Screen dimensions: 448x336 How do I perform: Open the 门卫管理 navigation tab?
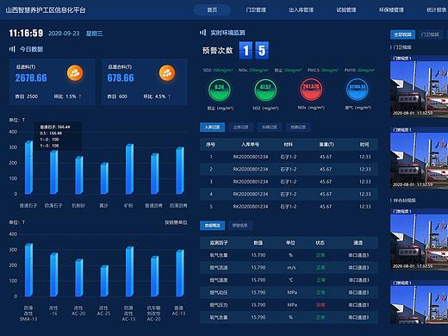tap(256, 10)
